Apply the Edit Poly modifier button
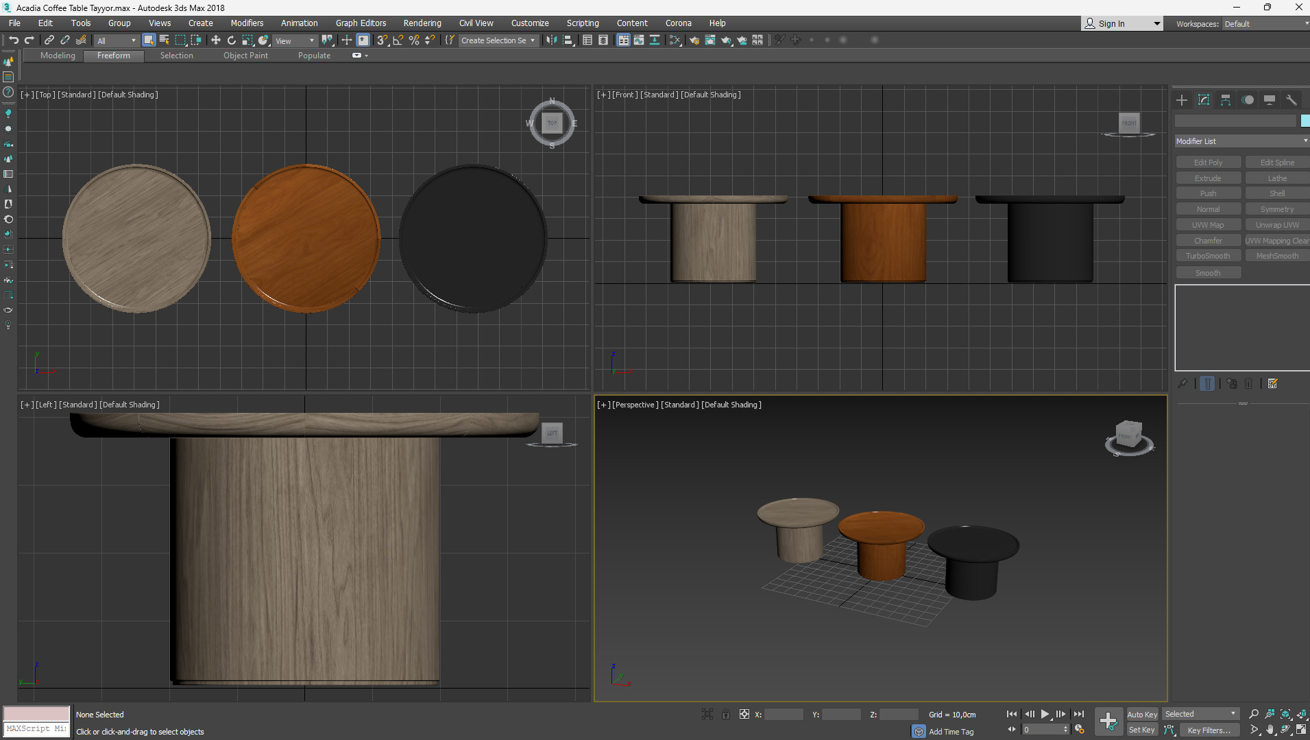 [x=1208, y=163]
